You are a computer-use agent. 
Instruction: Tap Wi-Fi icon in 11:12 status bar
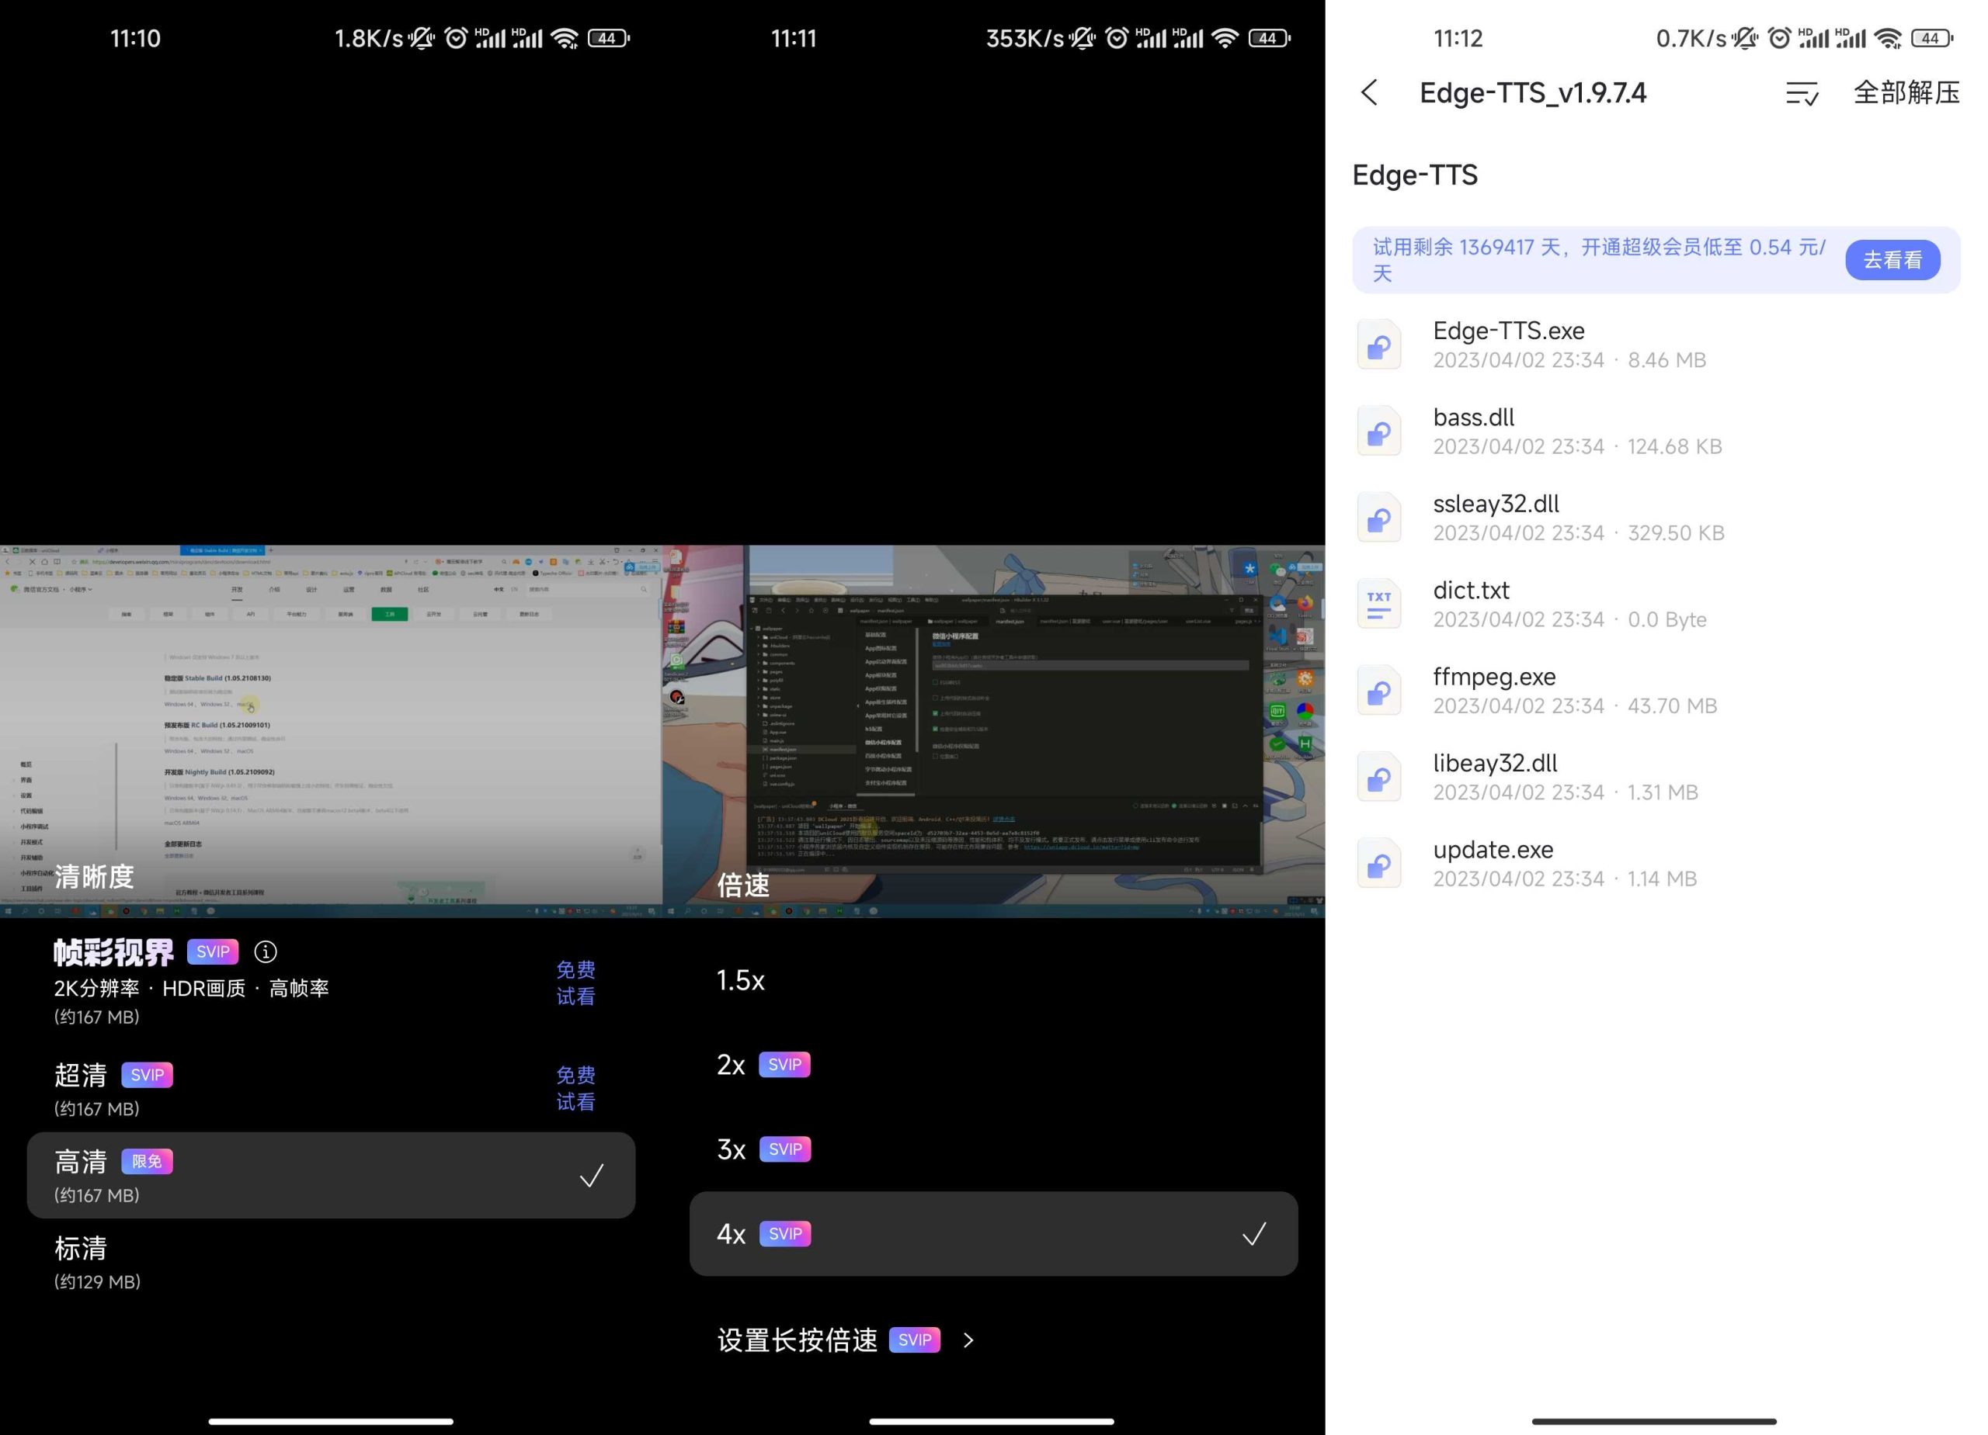point(1887,39)
